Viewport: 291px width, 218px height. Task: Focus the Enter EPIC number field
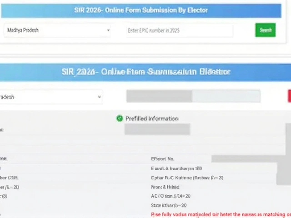click(x=179, y=30)
